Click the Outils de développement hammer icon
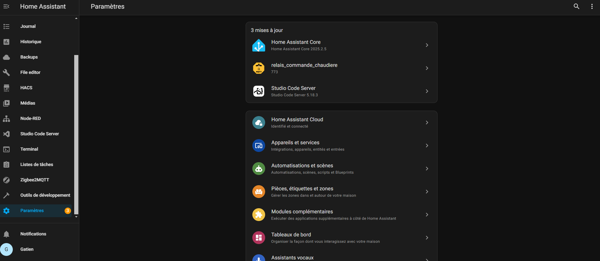 (6, 195)
